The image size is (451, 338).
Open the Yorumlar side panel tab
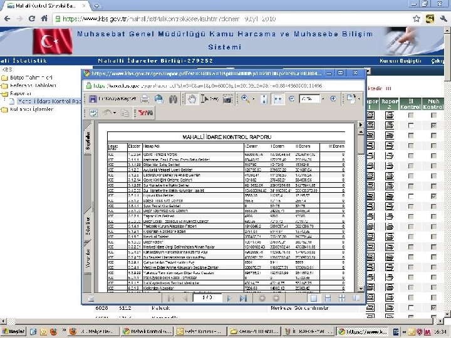[x=88, y=259]
